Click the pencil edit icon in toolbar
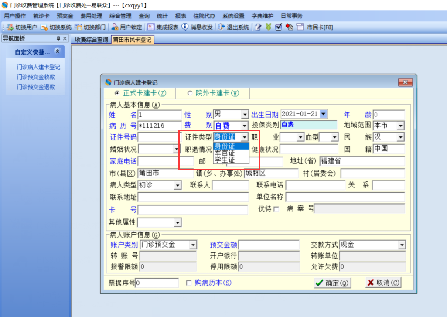This screenshot has width=447, height=317. click(258, 27)
